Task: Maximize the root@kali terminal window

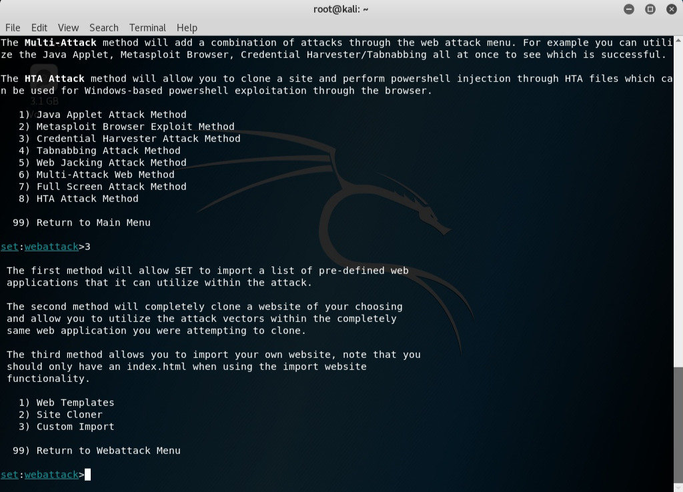Action: pyautogui.click(x=650, y=9)
